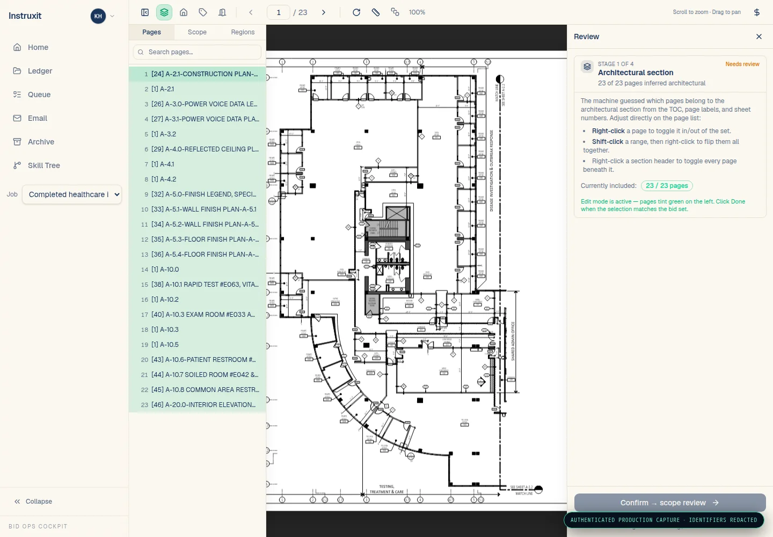Select page 19 [1] A-10.5
Viewport: 773px width, 537px height.
click(x=198, y=345)
